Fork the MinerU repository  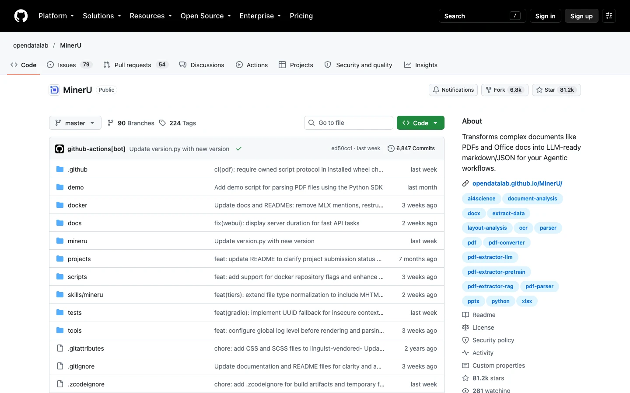[x=505, y=90]
